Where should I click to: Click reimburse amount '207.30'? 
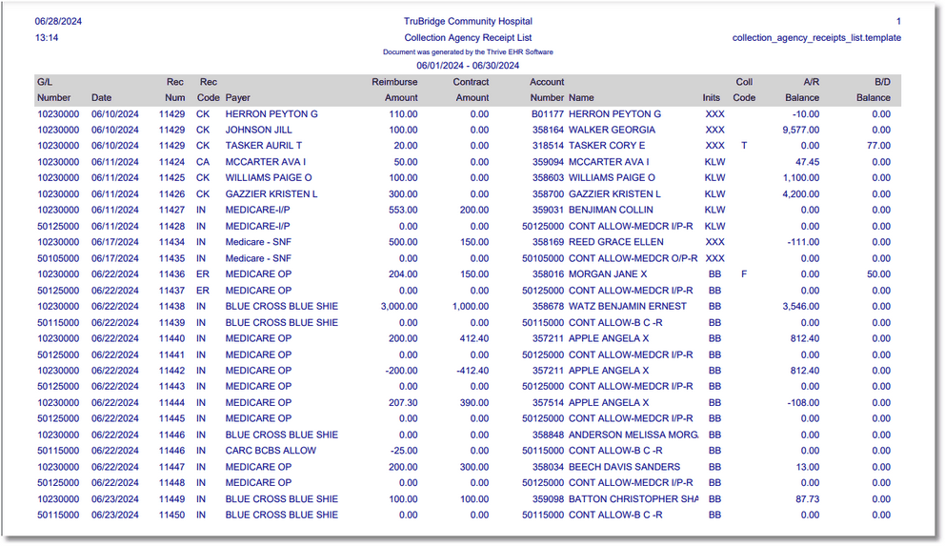click(x=403, y=402)
